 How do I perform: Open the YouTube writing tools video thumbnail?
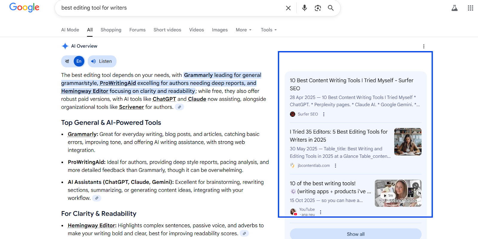(x=398, y=193)
